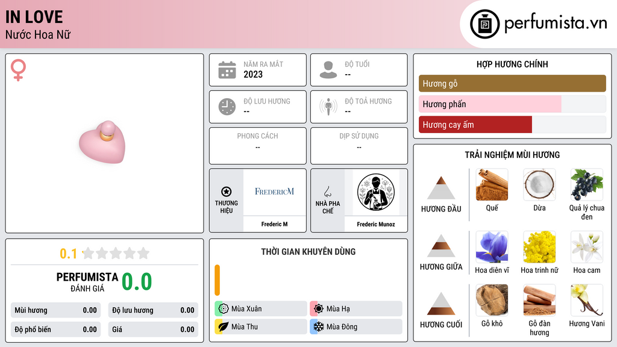Click the nose icon for Nhà pha chế
The image size is (617, 347).
(327, 192)
